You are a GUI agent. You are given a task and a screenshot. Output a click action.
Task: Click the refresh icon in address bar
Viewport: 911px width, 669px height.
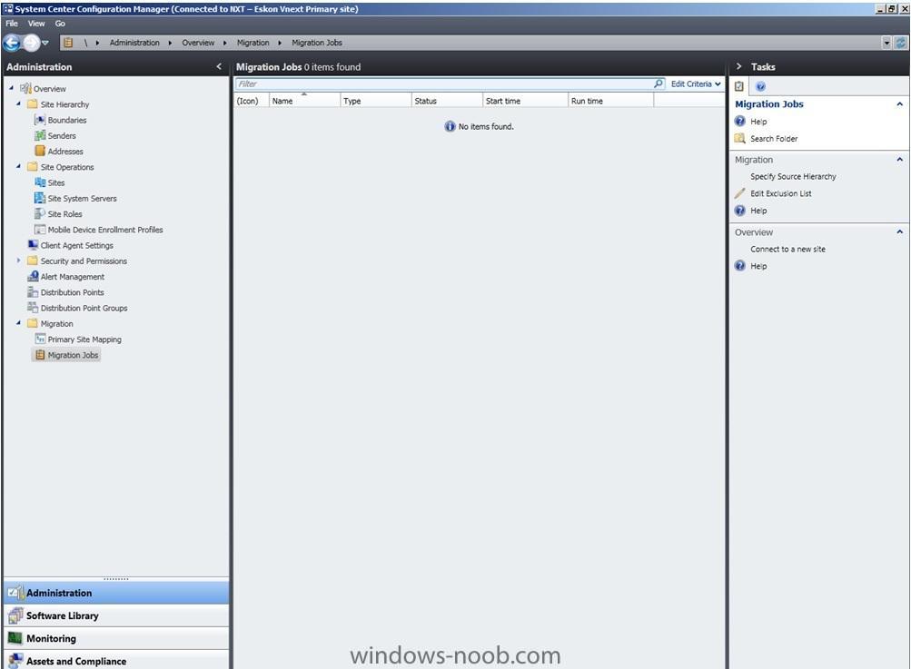(900, 43)
